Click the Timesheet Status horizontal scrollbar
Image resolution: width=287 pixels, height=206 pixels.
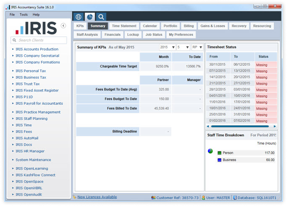point(240,126)
